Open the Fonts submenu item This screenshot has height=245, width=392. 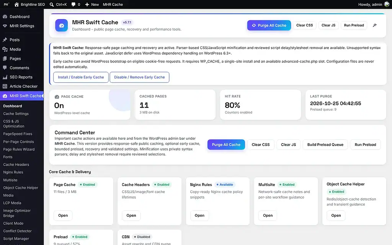tap(8, 157)
